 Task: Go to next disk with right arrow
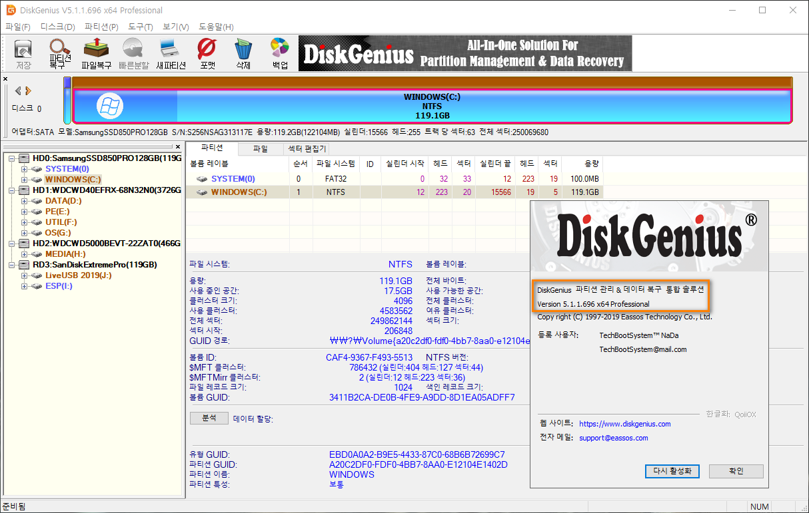click(28, 90)
